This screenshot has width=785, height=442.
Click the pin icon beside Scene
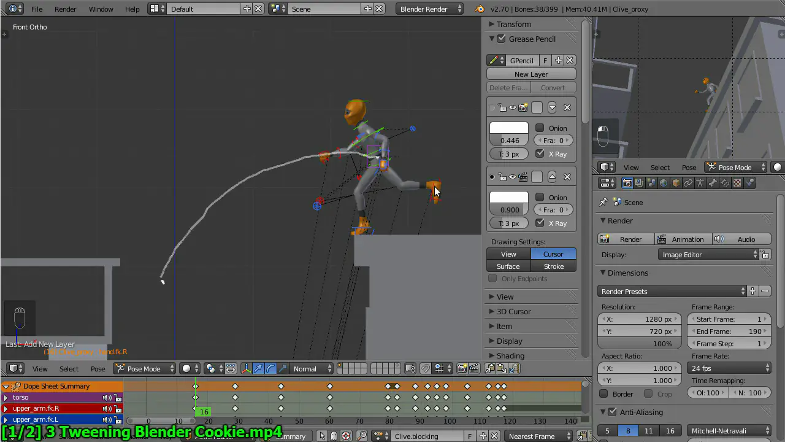(603, 202)
